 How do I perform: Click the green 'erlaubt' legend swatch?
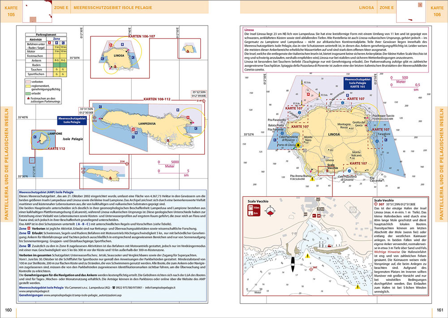click(28, 93)
